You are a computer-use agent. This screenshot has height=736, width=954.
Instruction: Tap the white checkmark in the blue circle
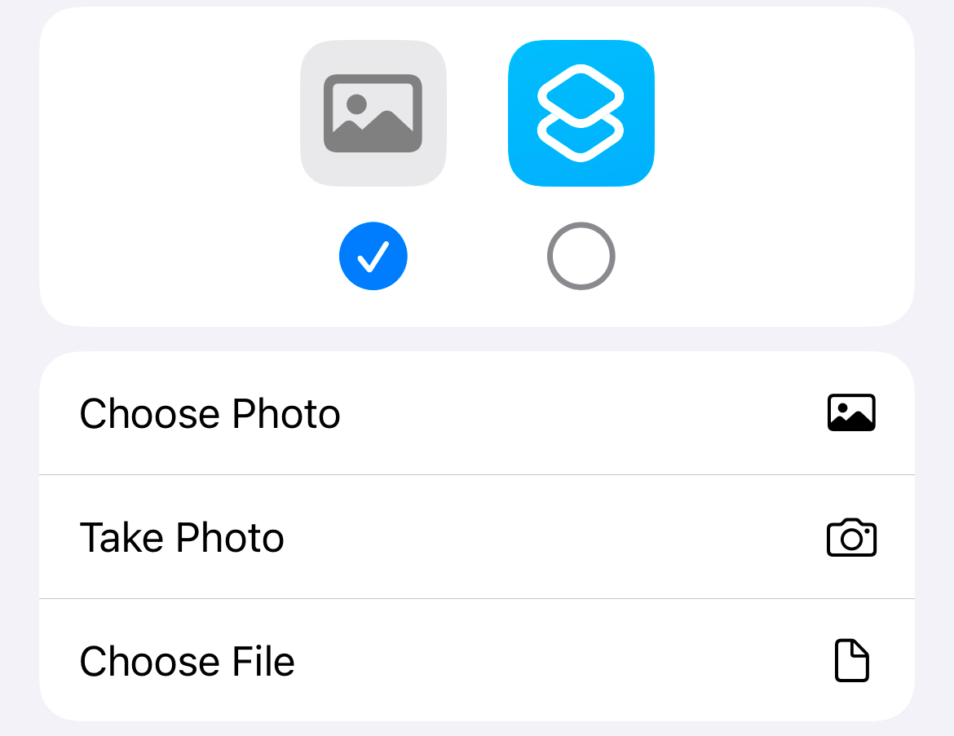373,257
